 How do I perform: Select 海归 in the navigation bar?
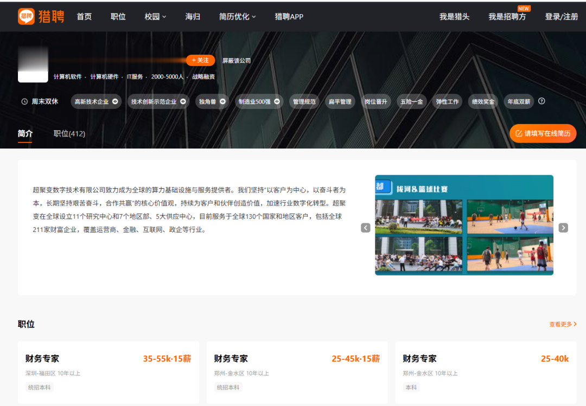pyautogui.click(x=193, y=17)
